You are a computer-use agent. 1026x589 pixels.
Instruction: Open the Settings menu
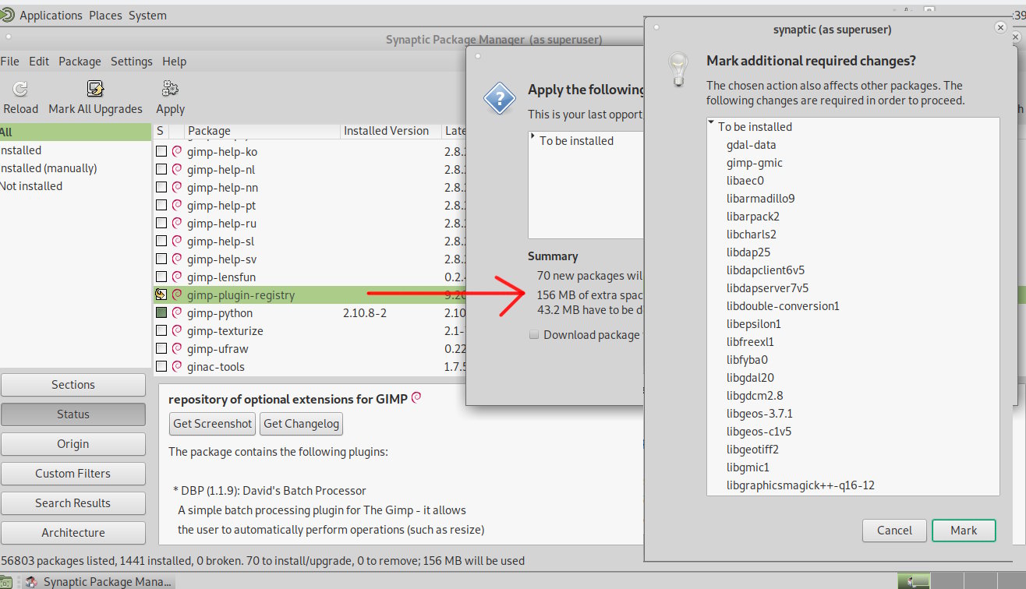[131, 62]
